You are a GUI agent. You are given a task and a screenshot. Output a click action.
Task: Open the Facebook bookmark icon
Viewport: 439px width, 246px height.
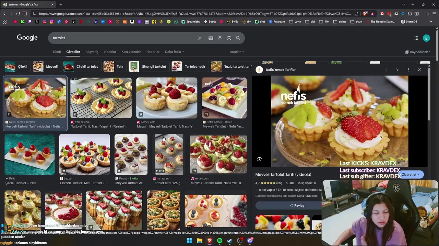[59, 22]
